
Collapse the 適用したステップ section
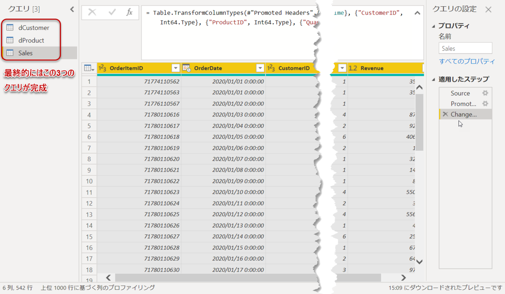tap(434, 79)
